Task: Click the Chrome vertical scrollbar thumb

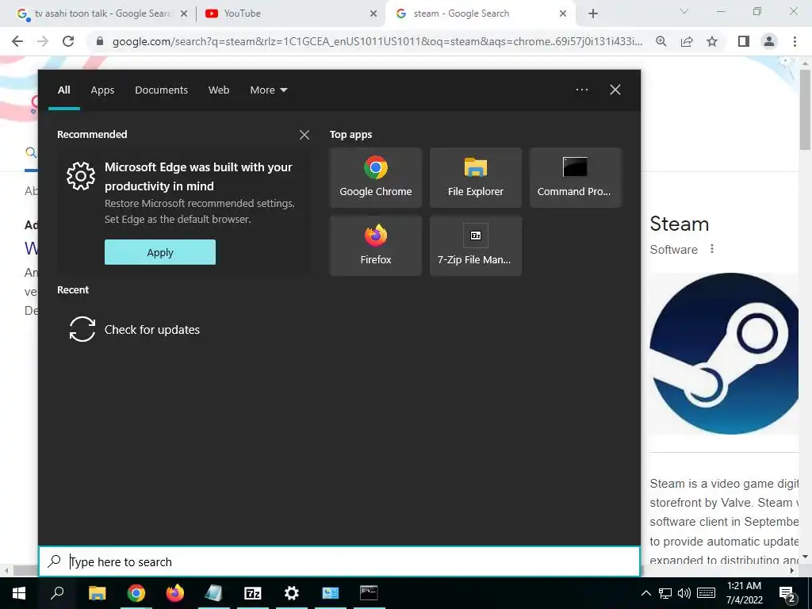Action: (806, 108)
